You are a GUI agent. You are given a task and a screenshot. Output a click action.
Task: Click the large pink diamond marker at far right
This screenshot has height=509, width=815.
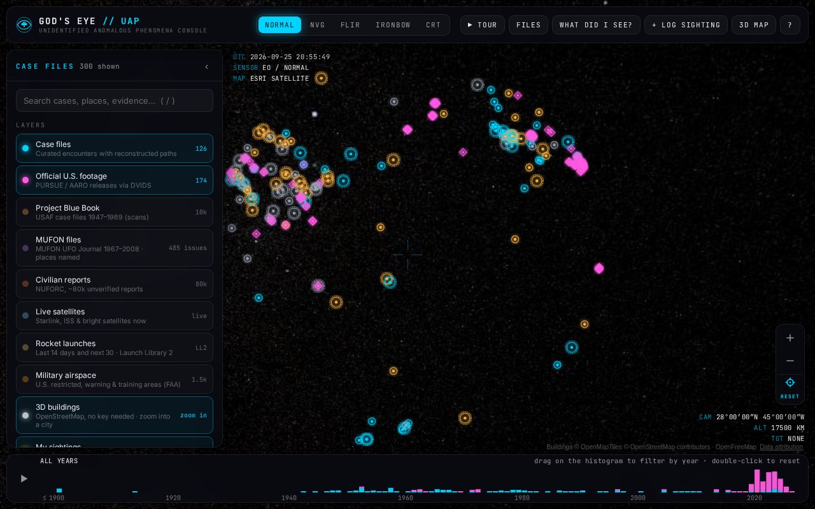click(599, 268)
